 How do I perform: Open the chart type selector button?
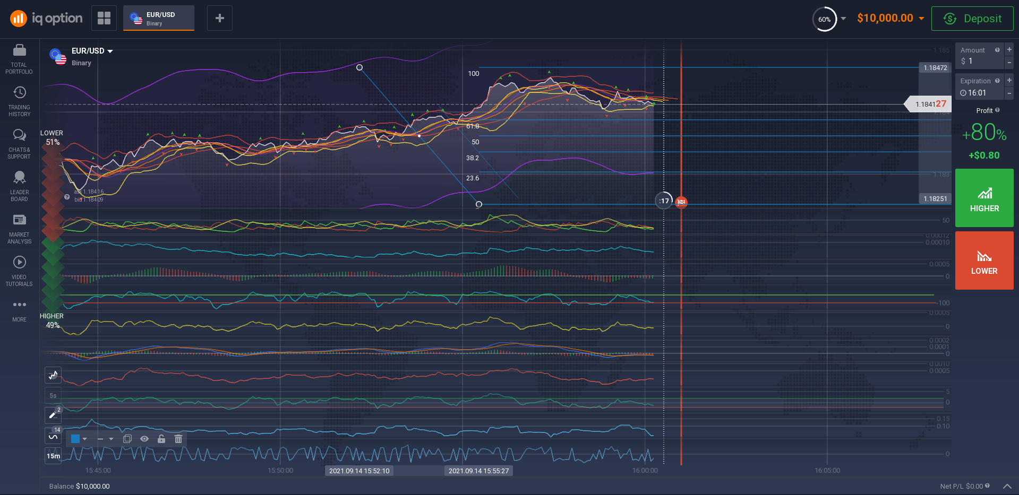pyautogui.click(x=53, y=375)
